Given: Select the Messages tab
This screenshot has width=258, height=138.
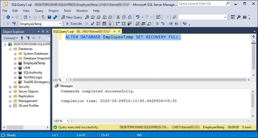Looking at the screenshot, I should (x=64, y=86).
